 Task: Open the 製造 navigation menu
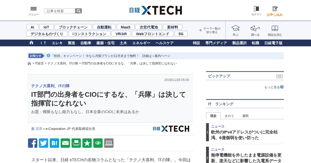coord(72,43)
